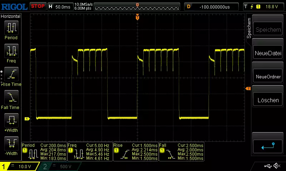This screenshot has width=286, height=171.
Task: Select the +Width measurement icon
Action: (11, 120)
